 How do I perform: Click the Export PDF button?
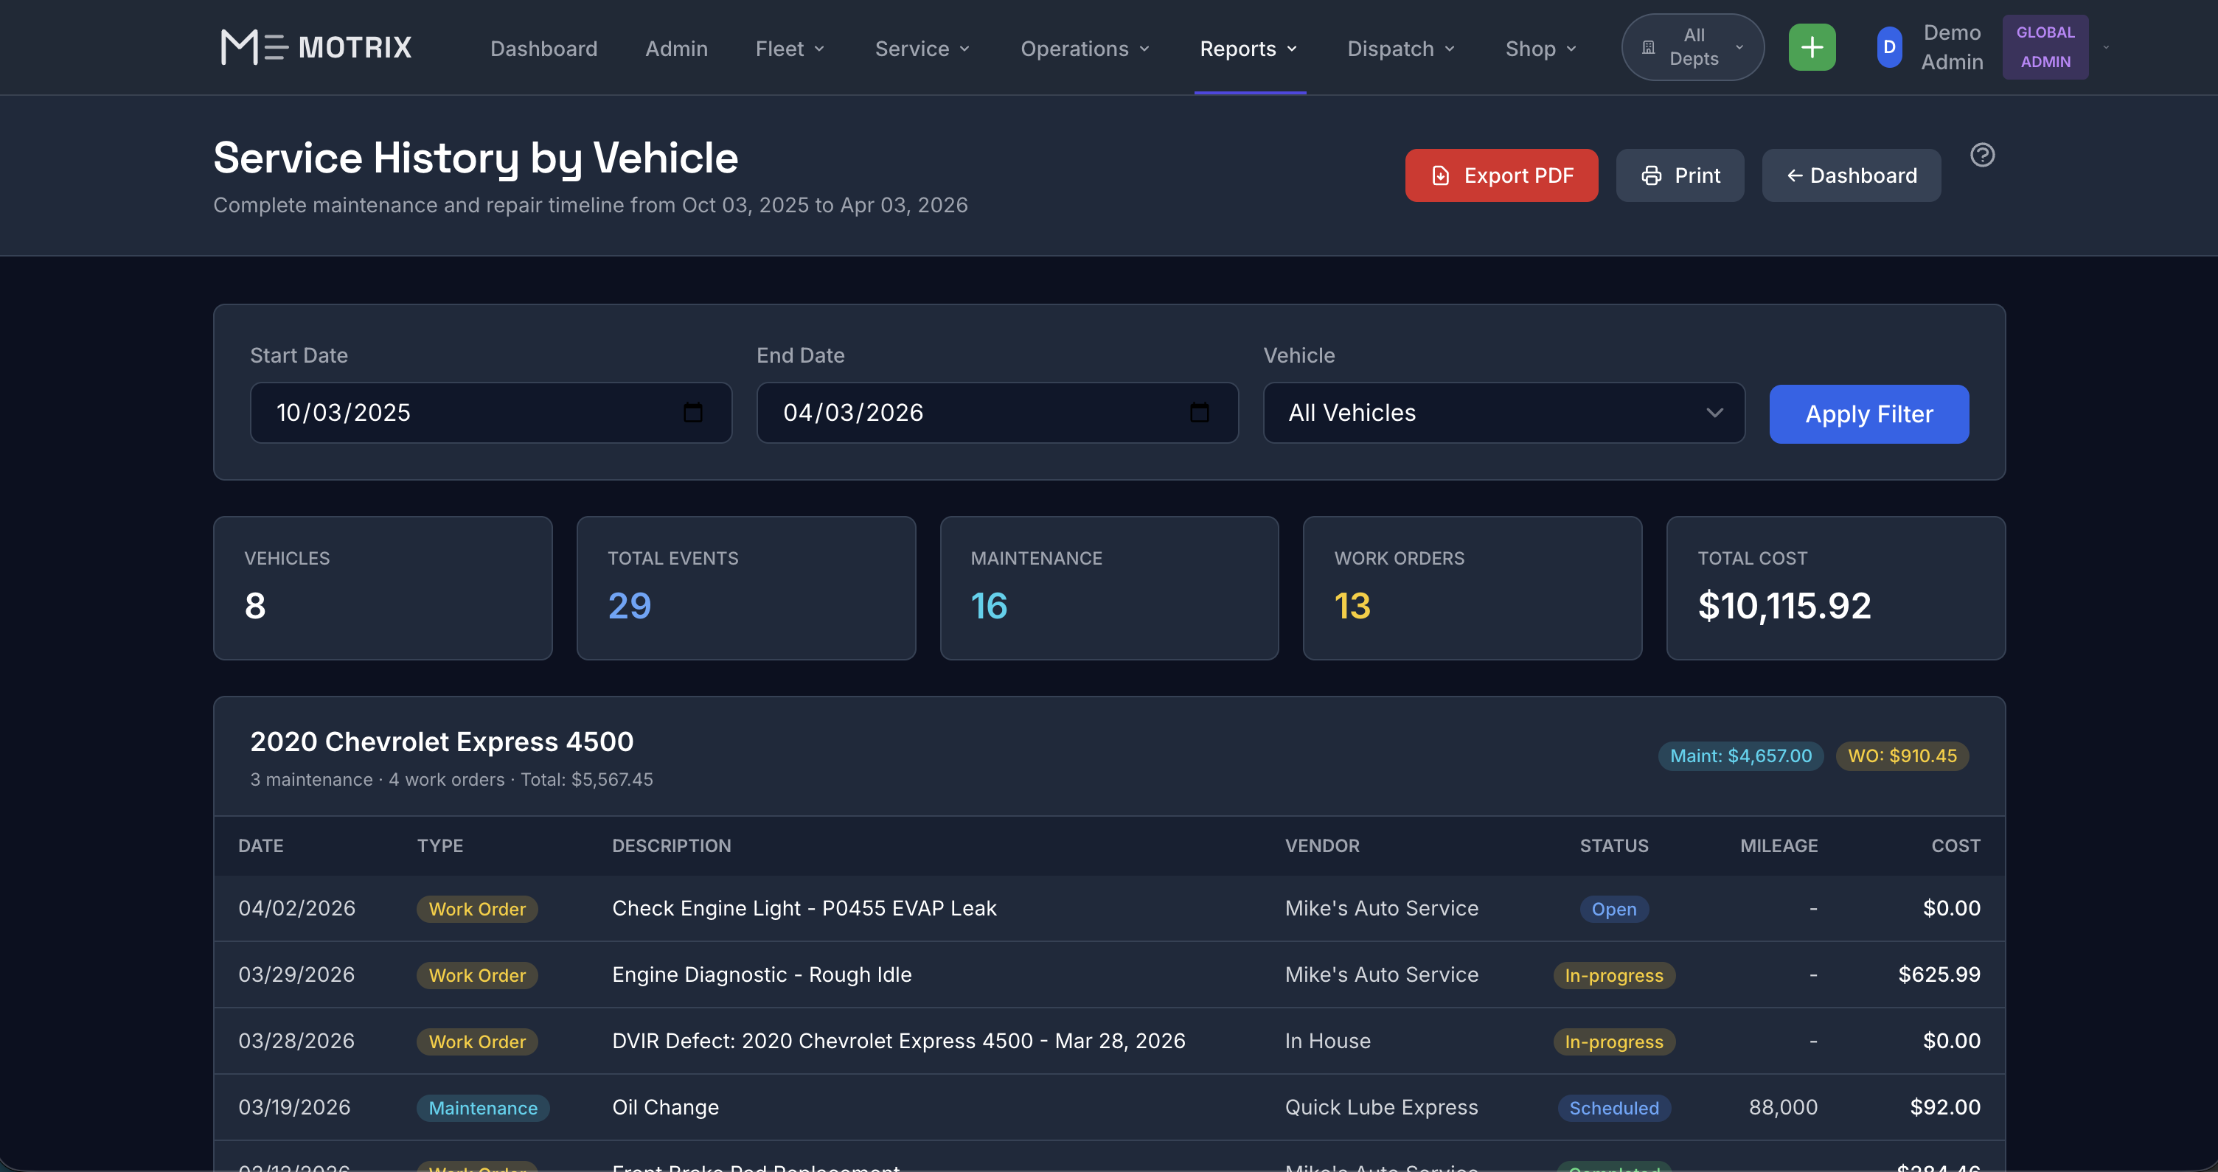[1501, 175]
